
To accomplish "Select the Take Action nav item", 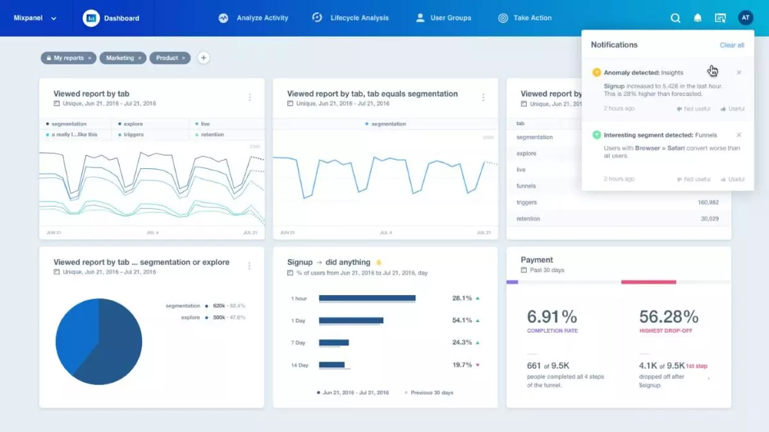I will point(525,18).
